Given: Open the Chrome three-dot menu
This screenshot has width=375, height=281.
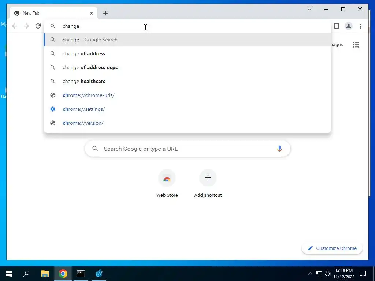Looking at the screenshot, I should point(360,26).
